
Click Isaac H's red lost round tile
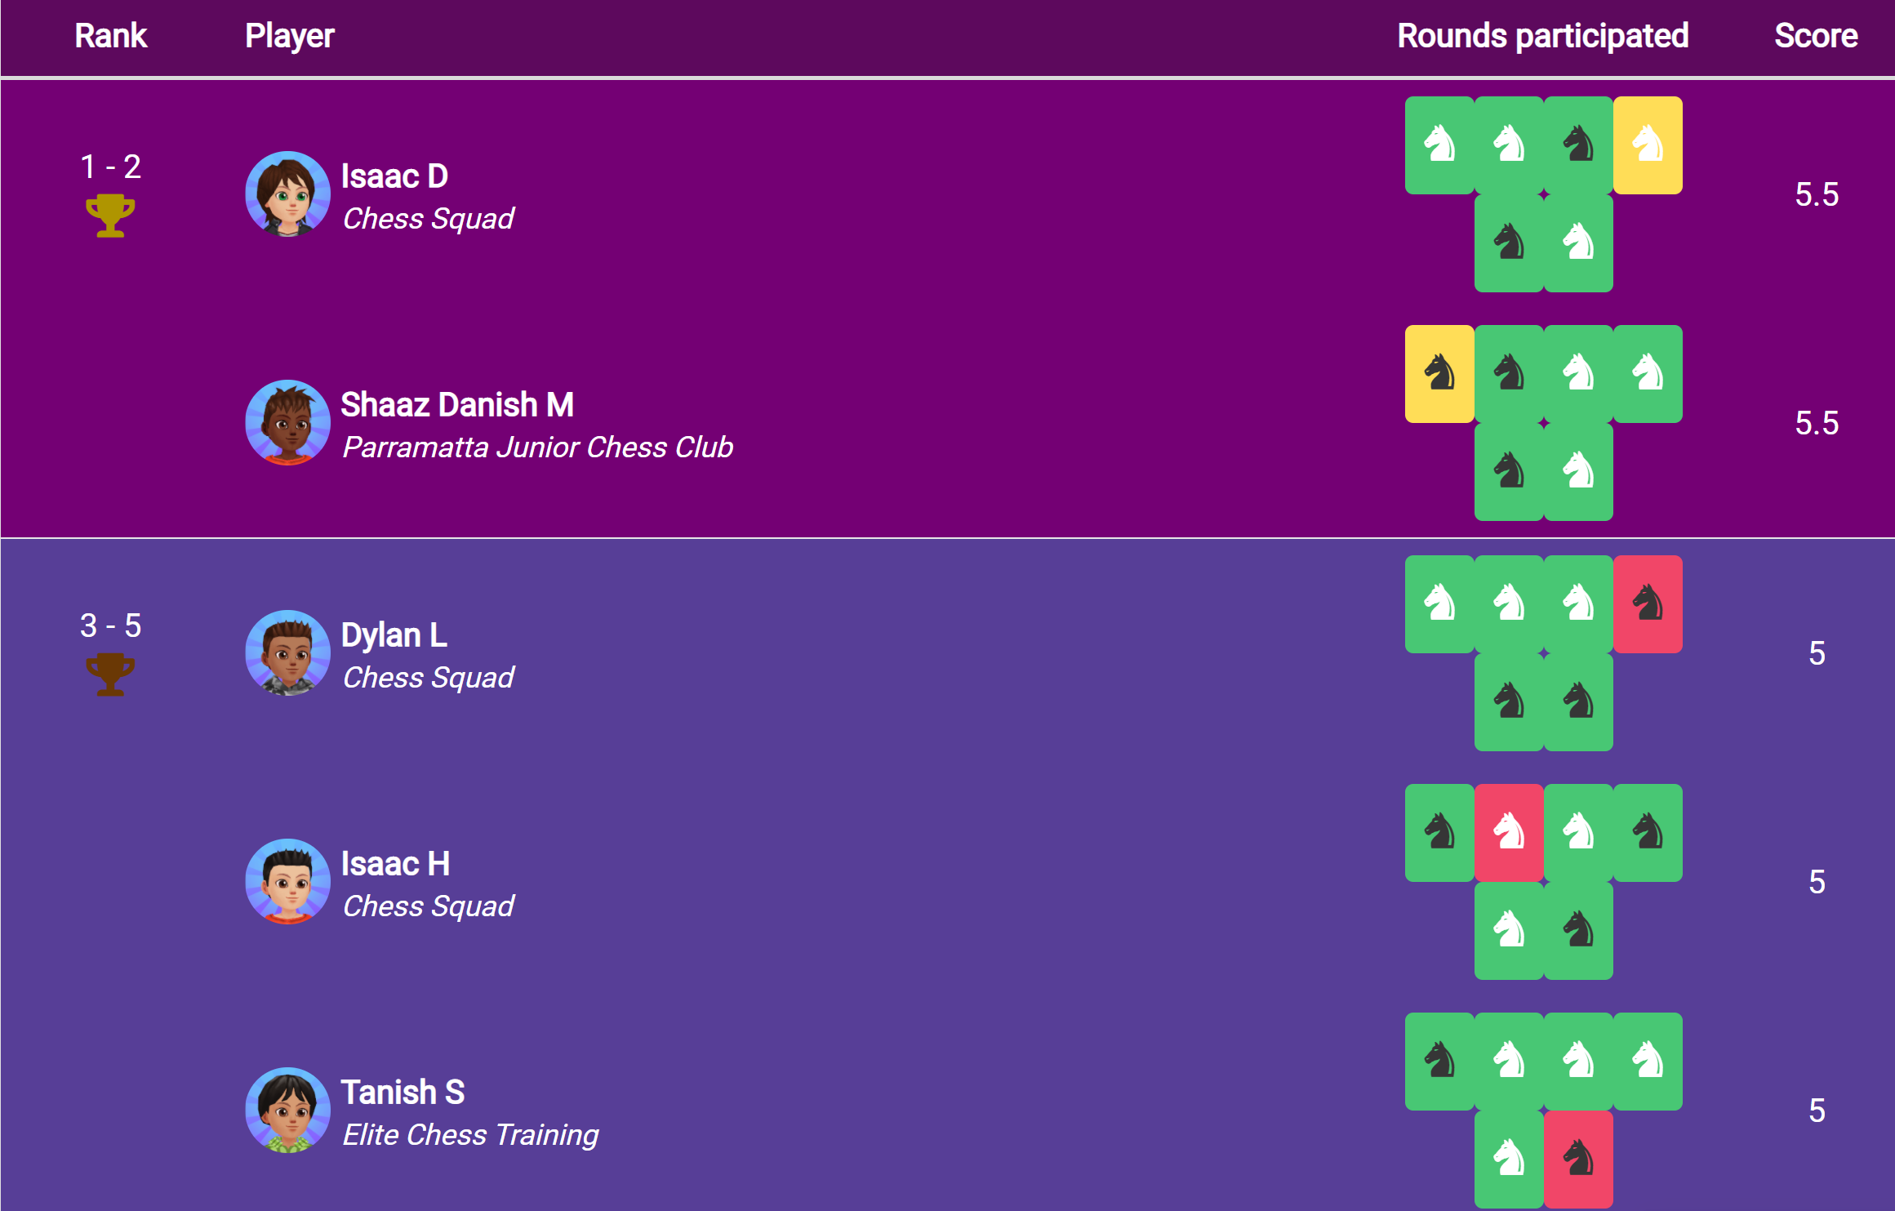pyautogui.click(x=1509, y=833)
